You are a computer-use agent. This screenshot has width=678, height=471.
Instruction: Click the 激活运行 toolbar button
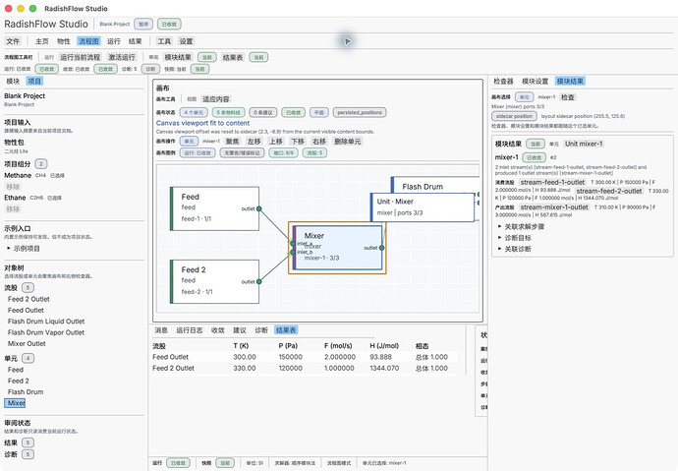[x=122, y=57]
